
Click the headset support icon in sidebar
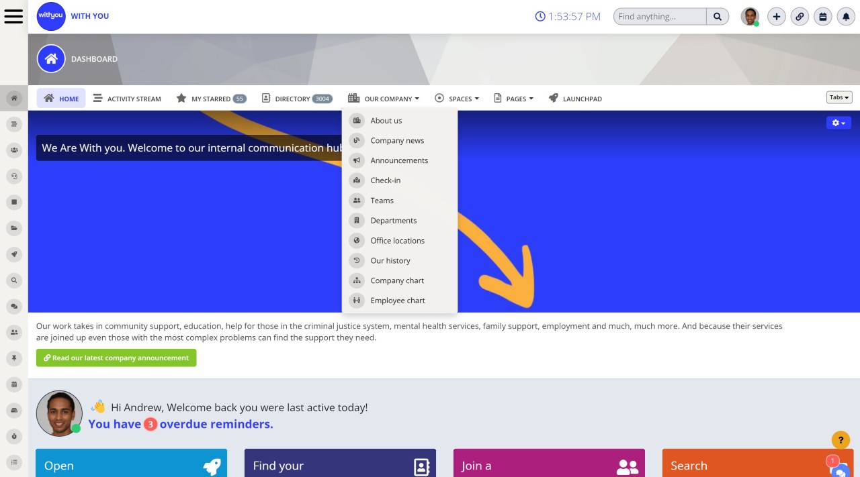(14, 176)
